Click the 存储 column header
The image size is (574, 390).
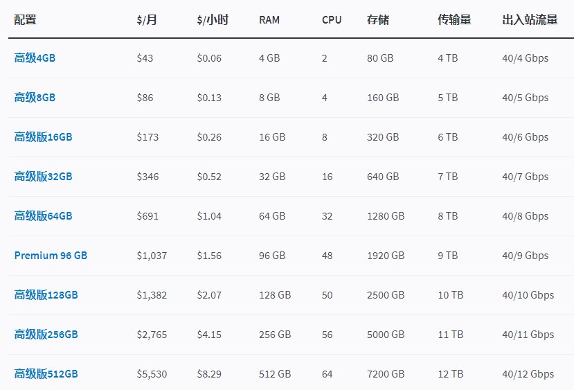pos(378,19)
